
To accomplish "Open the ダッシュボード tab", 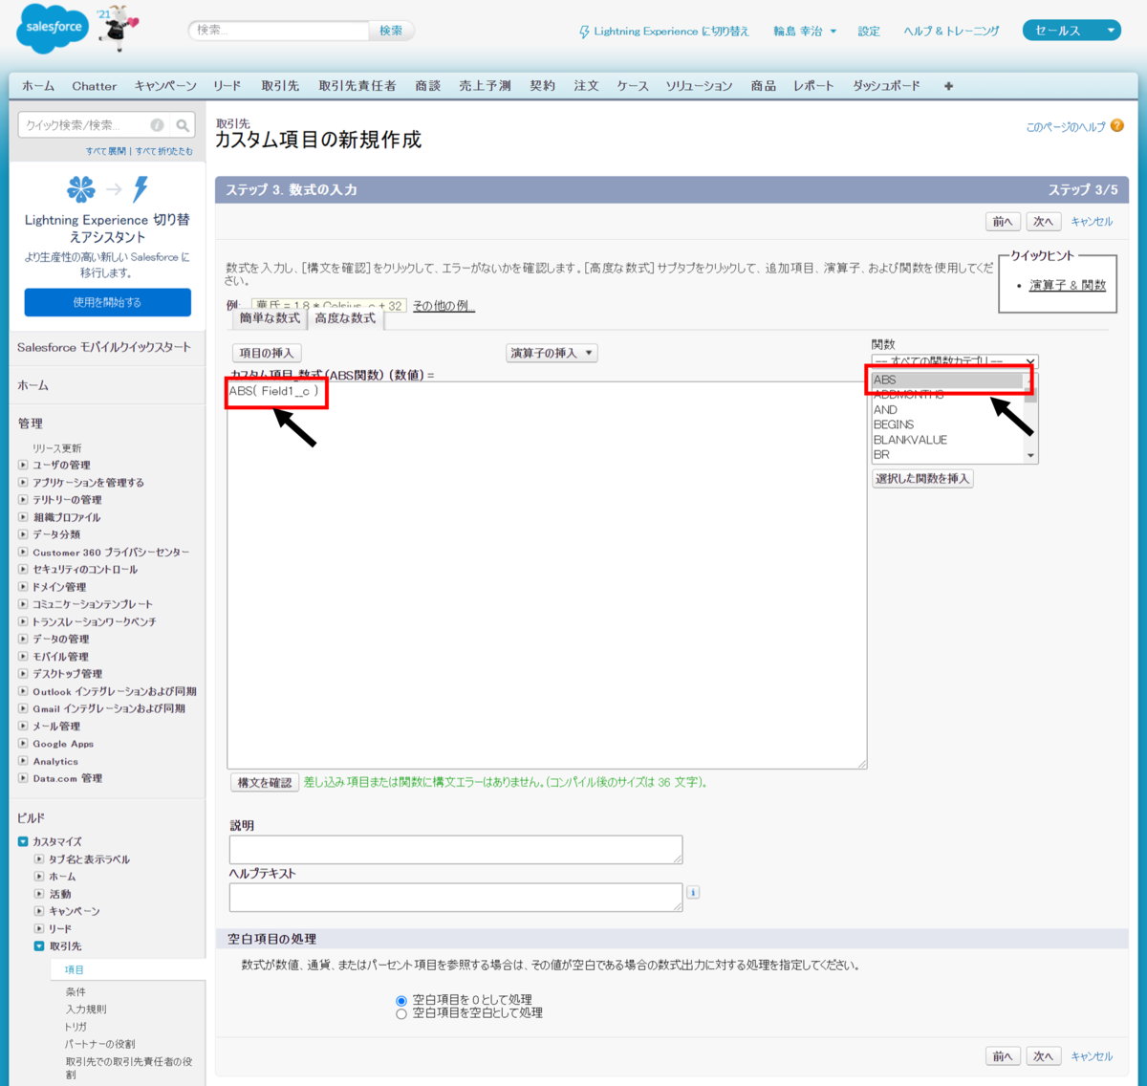I will coord(886,86).
